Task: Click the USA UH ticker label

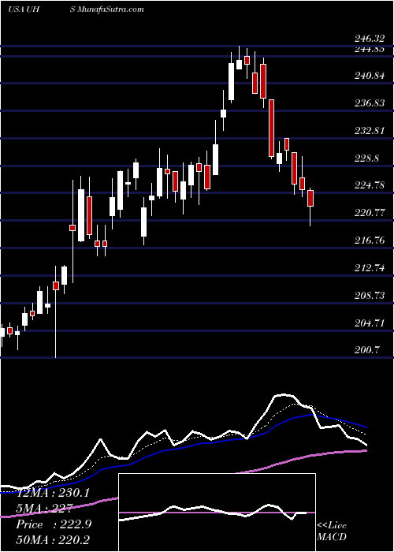Action: tap(24, 9)
